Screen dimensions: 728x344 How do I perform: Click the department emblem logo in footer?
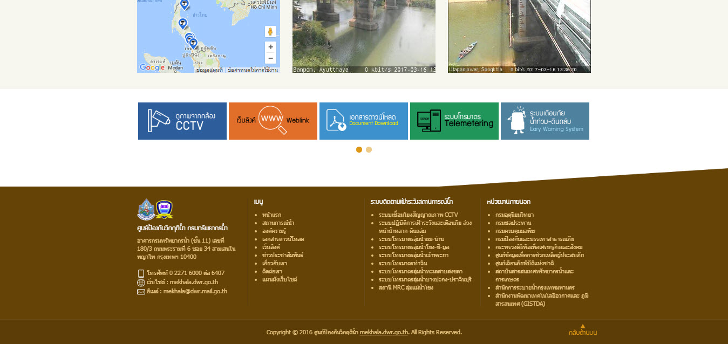point(146,210)
